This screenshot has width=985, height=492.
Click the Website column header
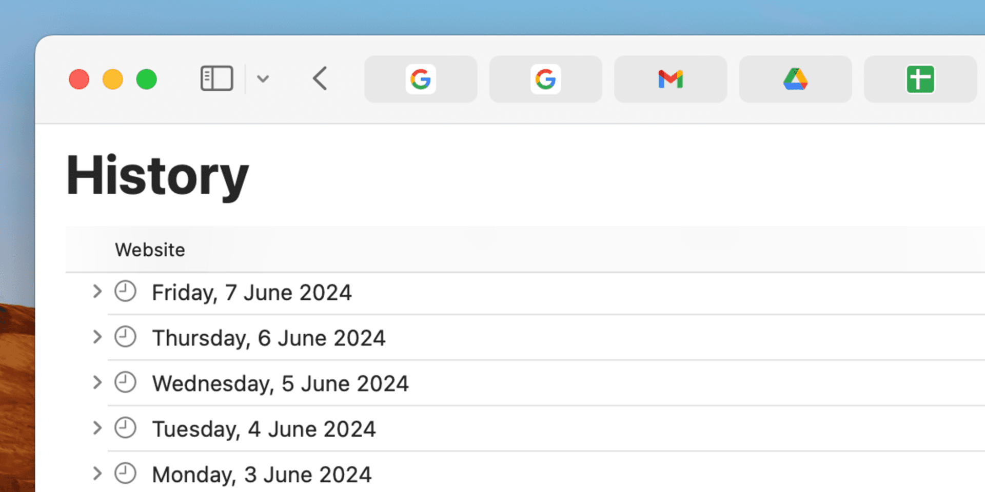150,250
